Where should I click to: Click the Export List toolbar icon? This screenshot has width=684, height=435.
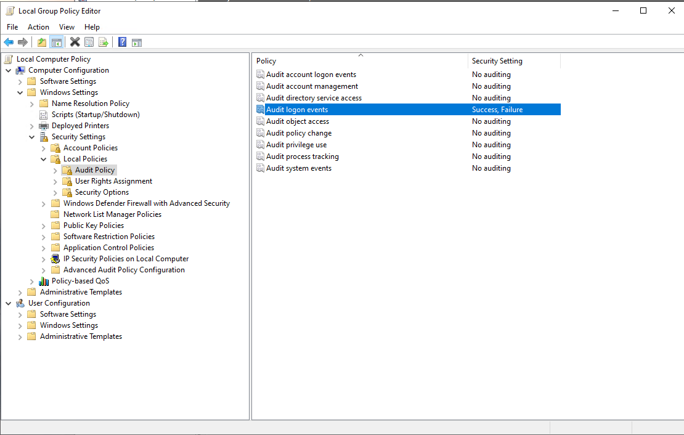point(104,42)
